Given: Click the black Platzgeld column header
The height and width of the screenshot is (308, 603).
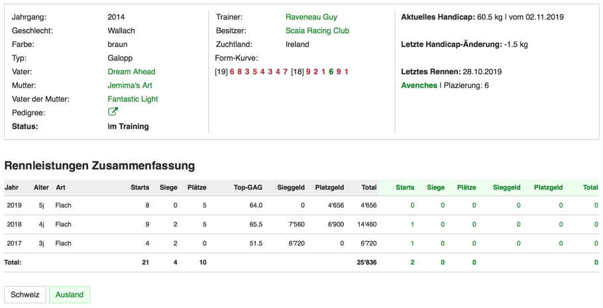Looking at the screenshot, I should pyautogui.click(x=329, y=187).
